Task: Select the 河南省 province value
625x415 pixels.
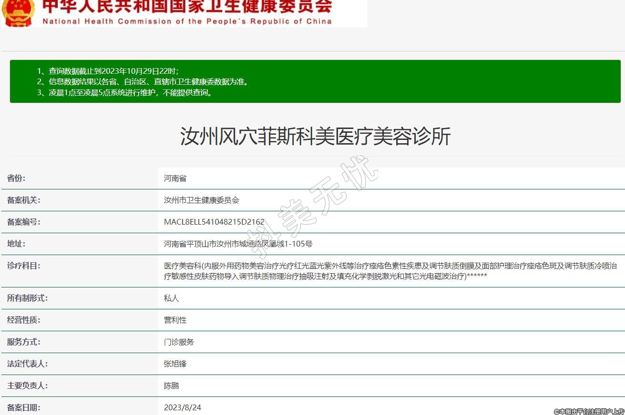Action: tap(175, 178)
